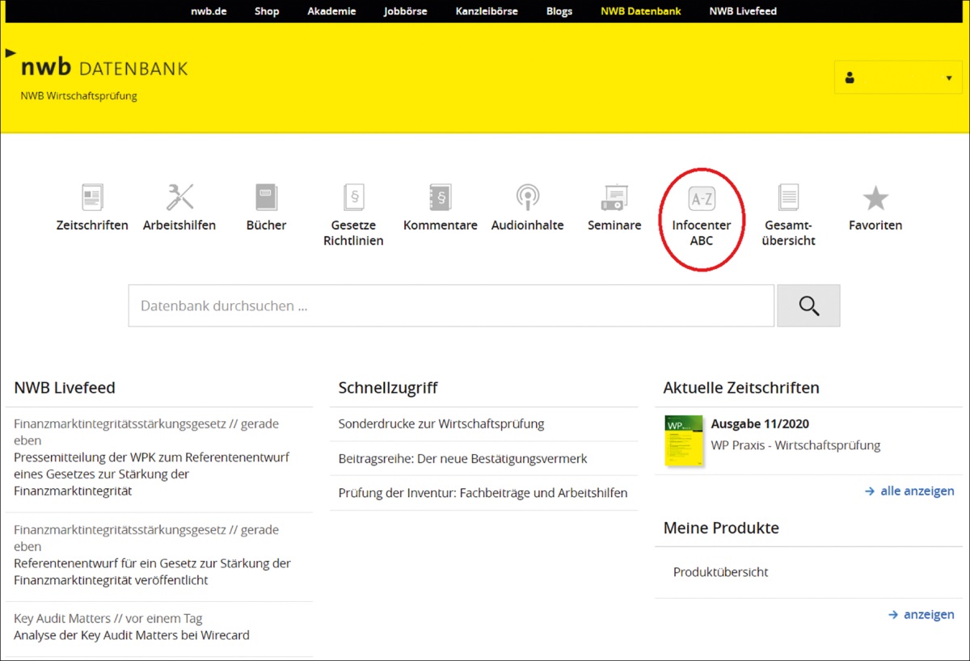The image size is (970, 661).
Task: Click WP Praxis magazine cover thumbnail
Action: [683, 440]
